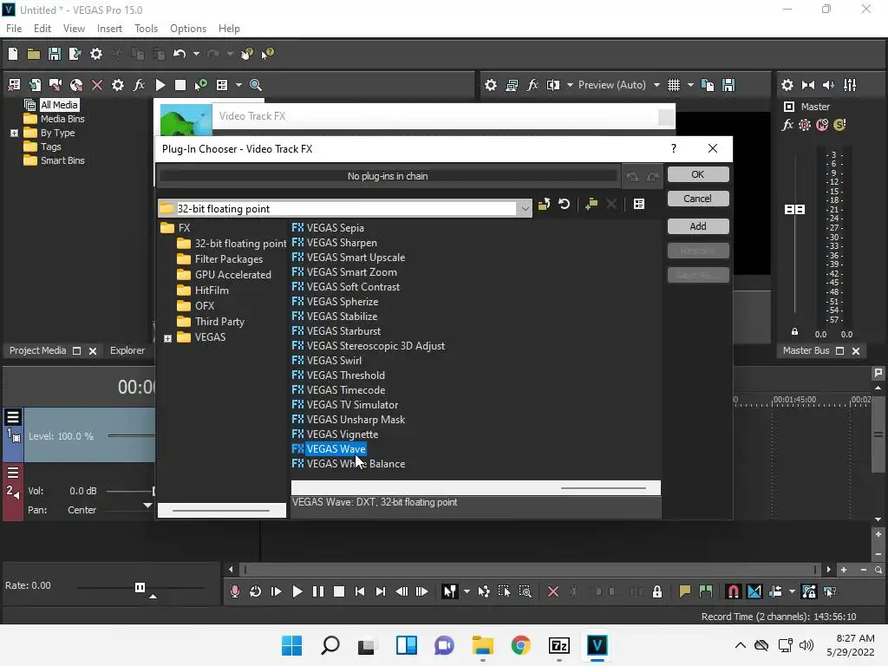Select Smart Bins in Project Media tree
This screenshot has height=666, width=888.
tap(62, 160)
